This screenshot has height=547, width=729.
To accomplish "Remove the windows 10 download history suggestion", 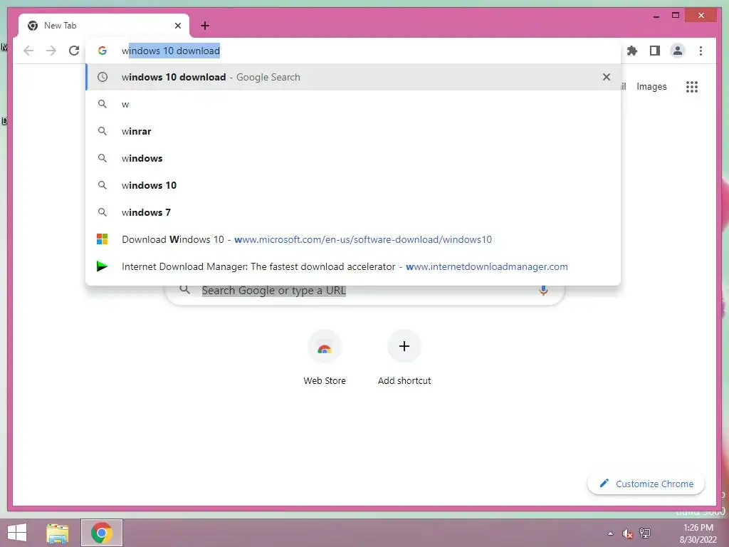I will [x=607, y=77].
